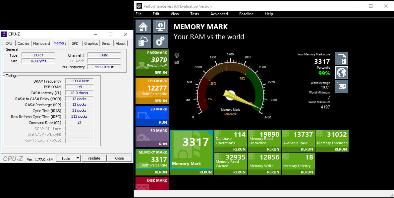Select the MEMORY MARK sidebar panel

(x=152, y=162)
